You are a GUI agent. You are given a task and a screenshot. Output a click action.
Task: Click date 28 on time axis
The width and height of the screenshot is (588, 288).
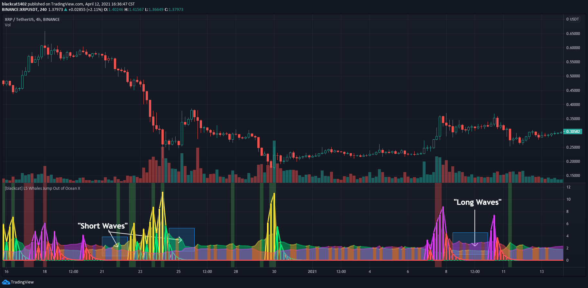click(236, 272)
